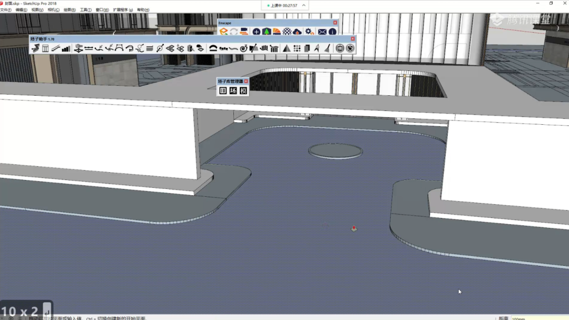Click the spiral tool in 坯子助手
The height and width of the screenshot is (320, 569).
243,48
